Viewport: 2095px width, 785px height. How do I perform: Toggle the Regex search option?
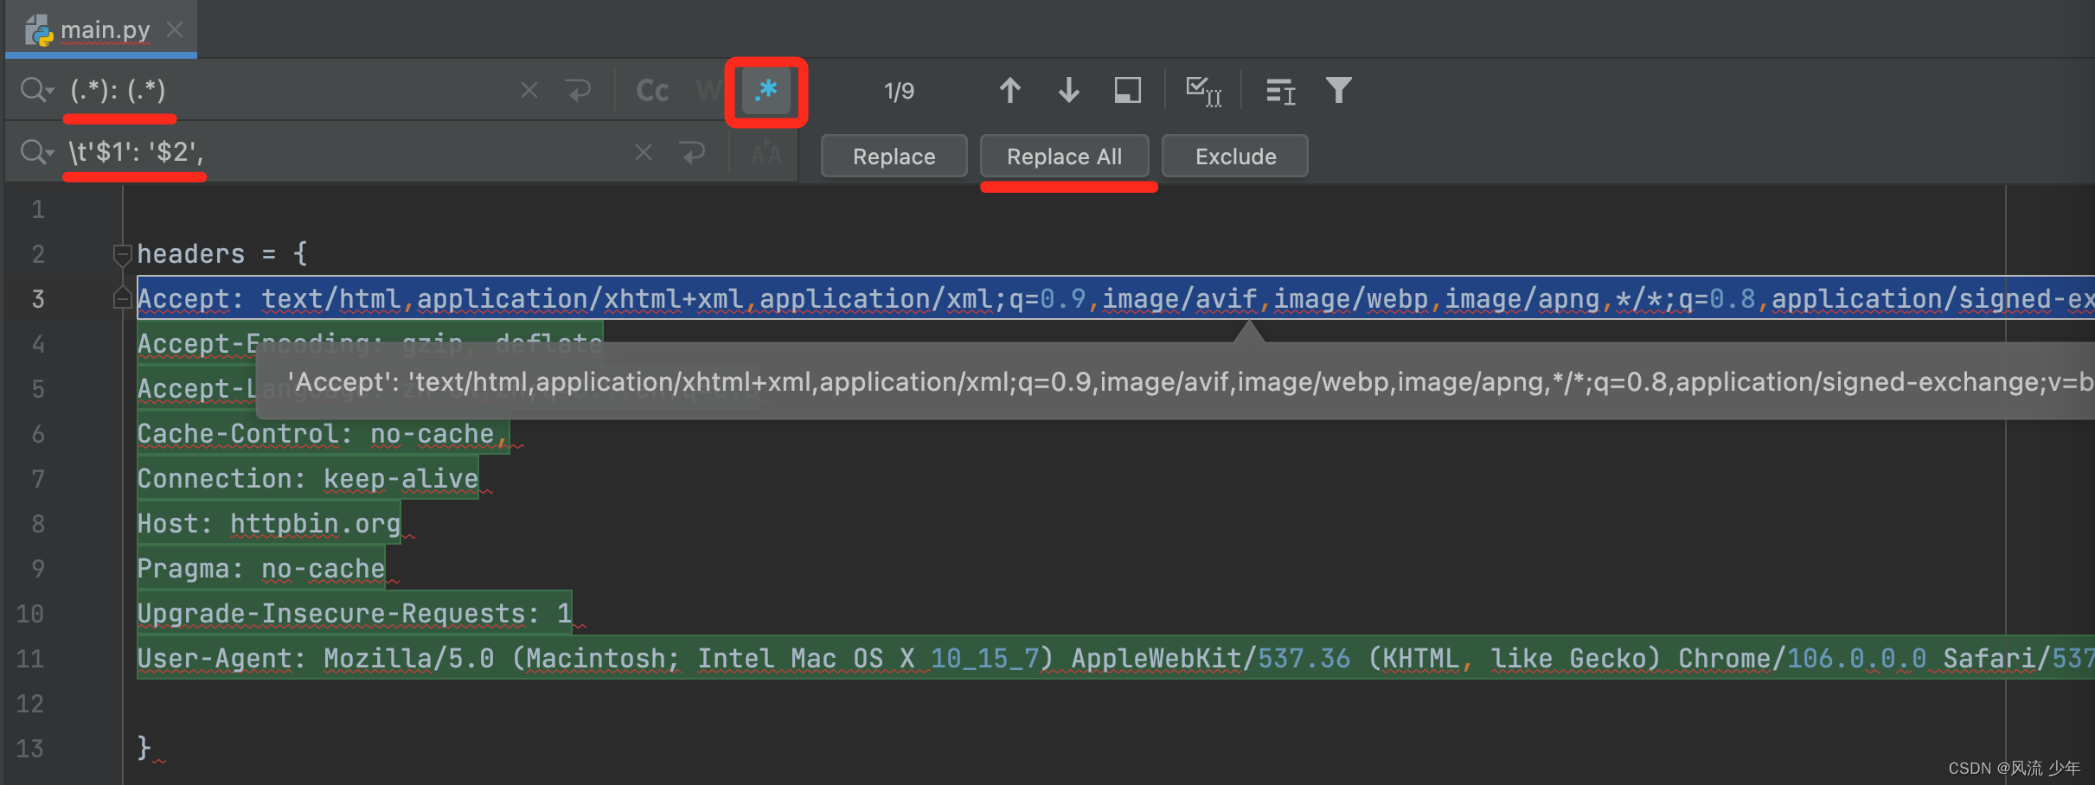click(x=766, y=91)
